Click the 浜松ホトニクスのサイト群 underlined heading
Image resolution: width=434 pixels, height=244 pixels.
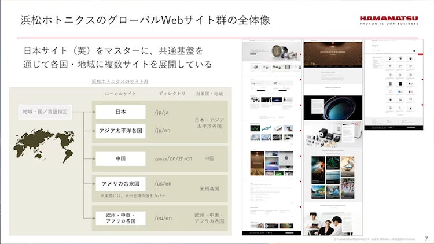(120, 82)
